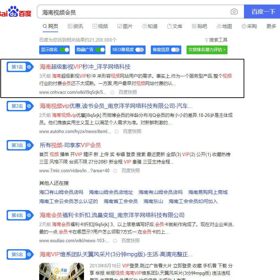
Task: Search related query 海南东山
Action: click(153, 201)
